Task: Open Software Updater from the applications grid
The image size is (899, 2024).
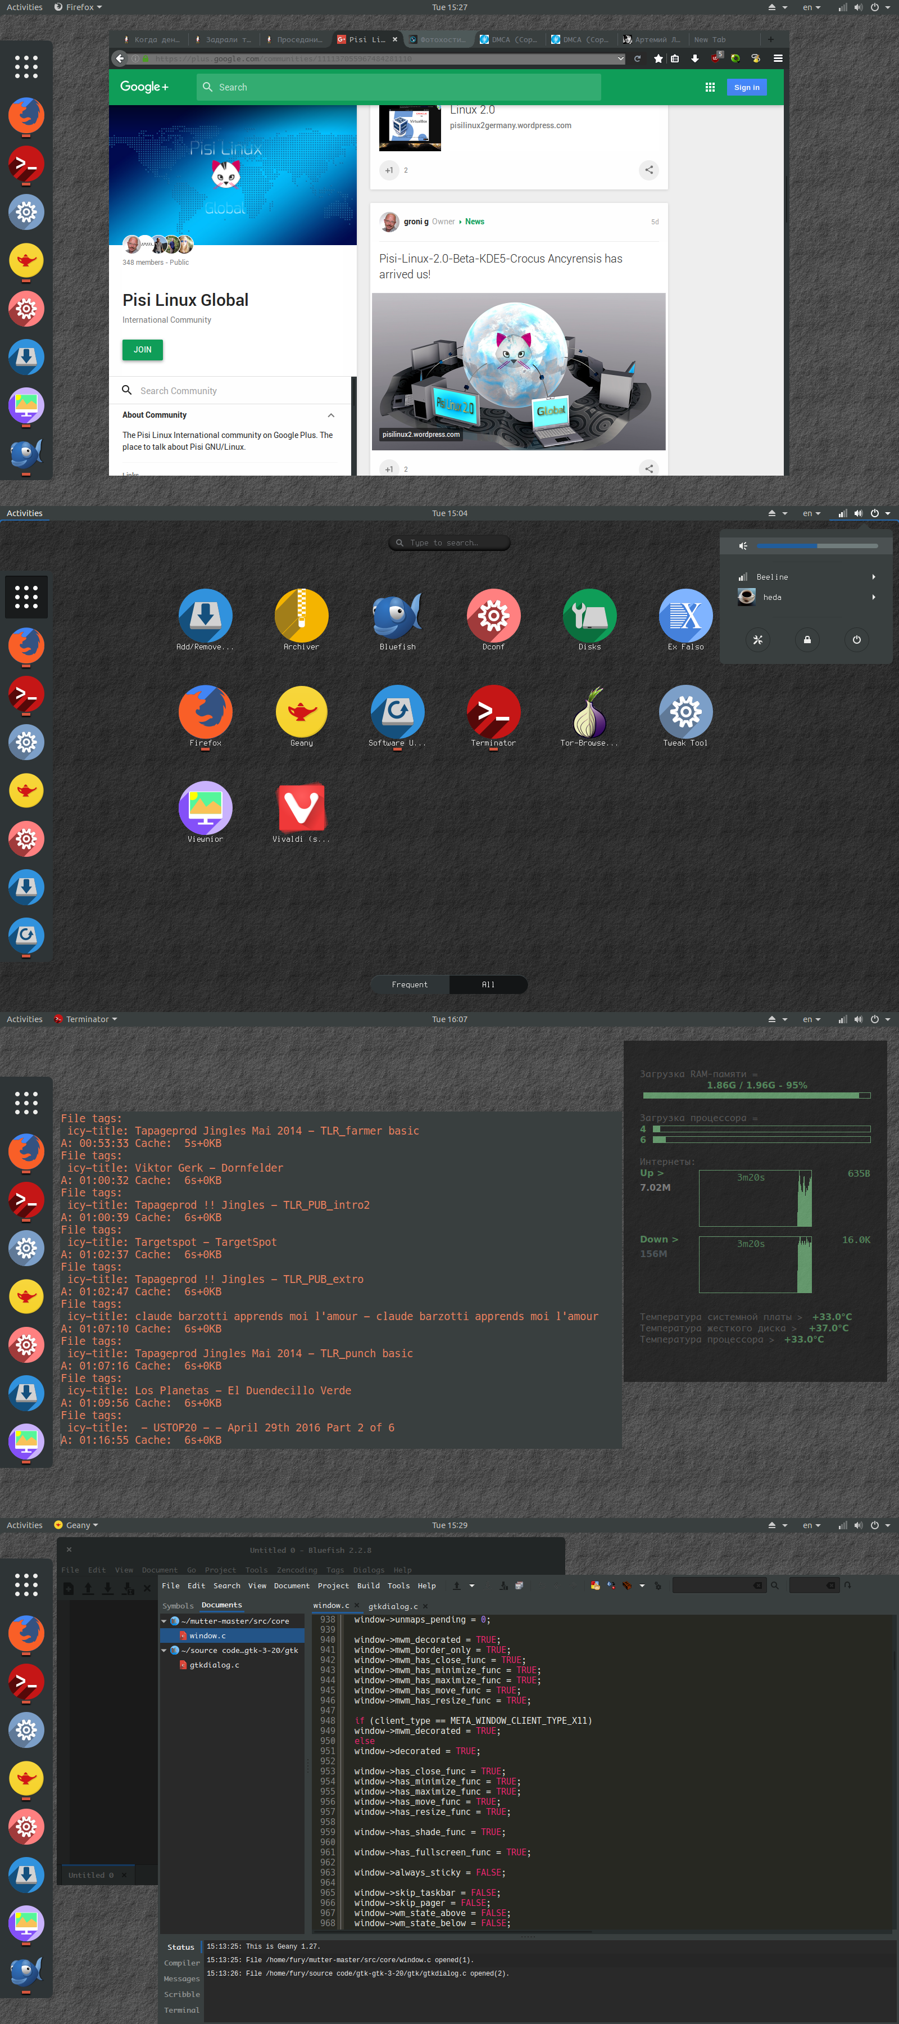Action: [x=397, y=716]
